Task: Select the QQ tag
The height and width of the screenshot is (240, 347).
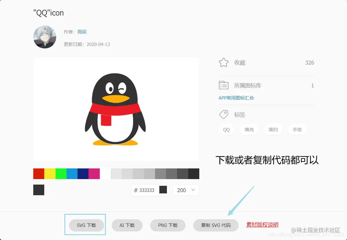Action: 226,129
